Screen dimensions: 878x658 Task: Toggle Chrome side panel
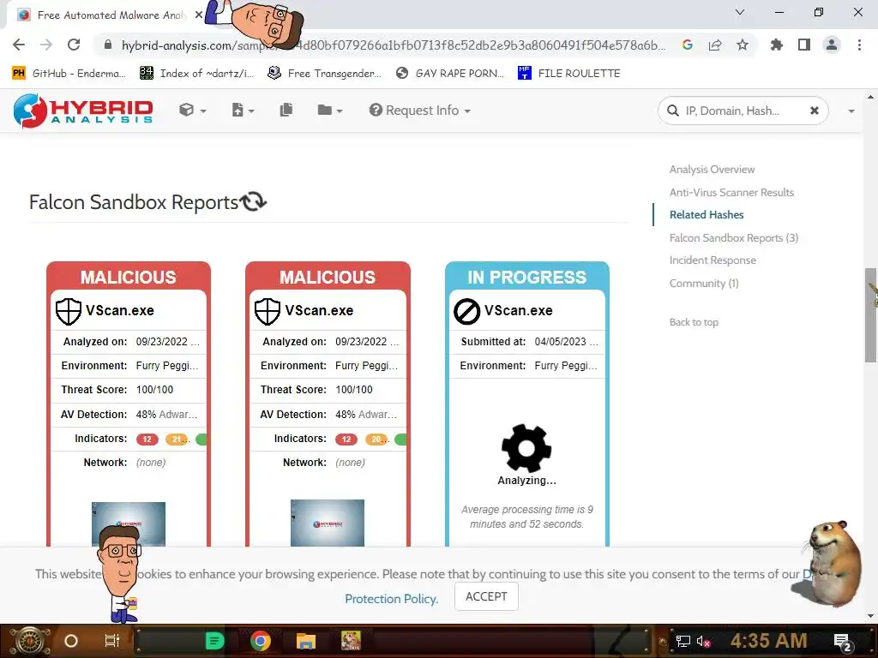(804, 45)
